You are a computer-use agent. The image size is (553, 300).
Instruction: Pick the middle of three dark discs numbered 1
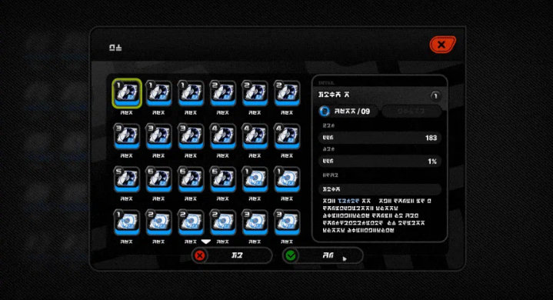(x=158, y=93)
